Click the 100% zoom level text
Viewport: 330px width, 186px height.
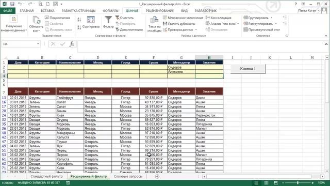coord(321,183)
